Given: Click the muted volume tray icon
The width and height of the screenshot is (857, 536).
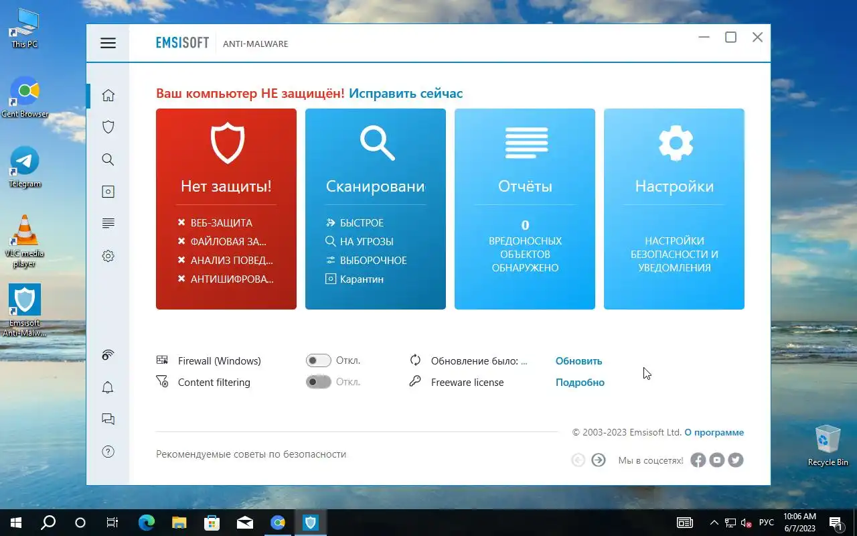Looking at the screenshot, I should [747, 523].
